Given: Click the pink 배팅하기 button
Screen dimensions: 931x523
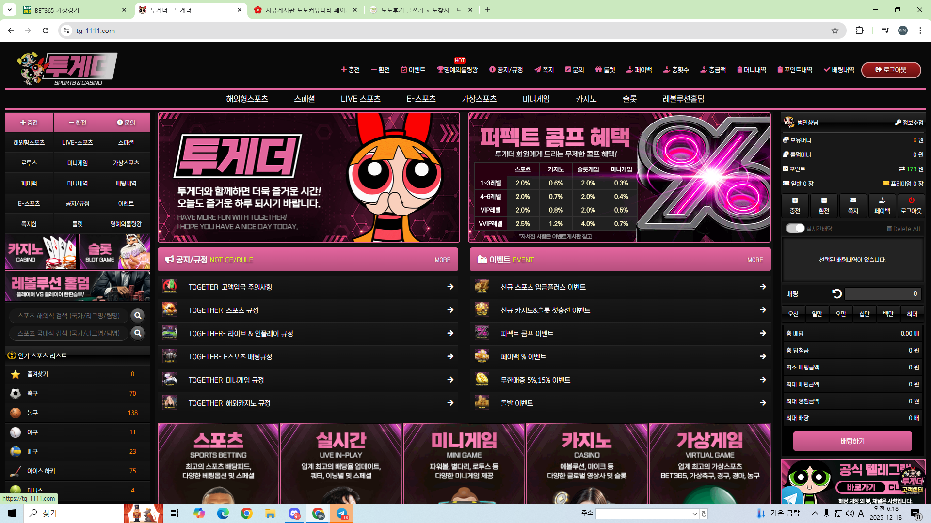Looking at the screenshot, I should [852, 441].
